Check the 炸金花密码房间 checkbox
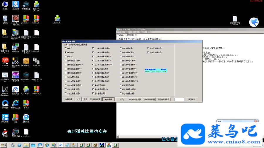Image resolution: width=264 pixels, height=148 pixels. 121,85
